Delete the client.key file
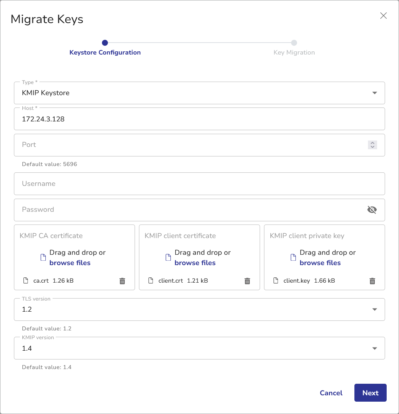Screen dimensions: 399x414 pos(372,281)
